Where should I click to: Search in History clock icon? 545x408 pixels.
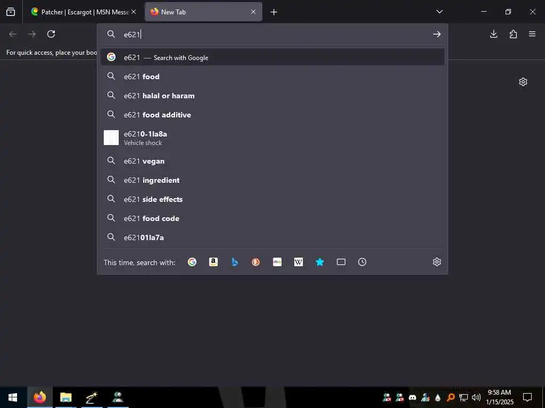coord(362,262)
